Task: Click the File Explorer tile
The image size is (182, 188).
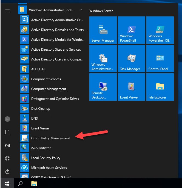Action: click(160, 87)
